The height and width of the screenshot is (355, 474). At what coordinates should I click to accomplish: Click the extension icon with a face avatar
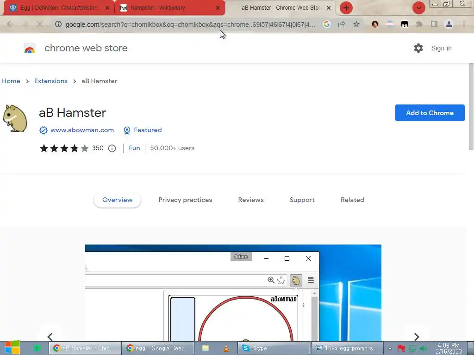pyautogui.click(x=375, y=24)
